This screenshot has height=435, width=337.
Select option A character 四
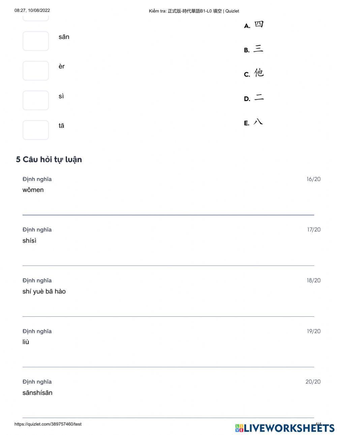(259, 25)
